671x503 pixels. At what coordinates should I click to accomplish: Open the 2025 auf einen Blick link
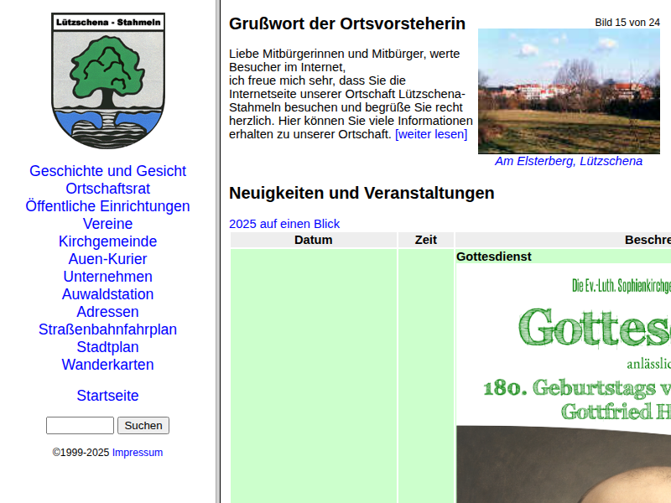coord(284,224)
